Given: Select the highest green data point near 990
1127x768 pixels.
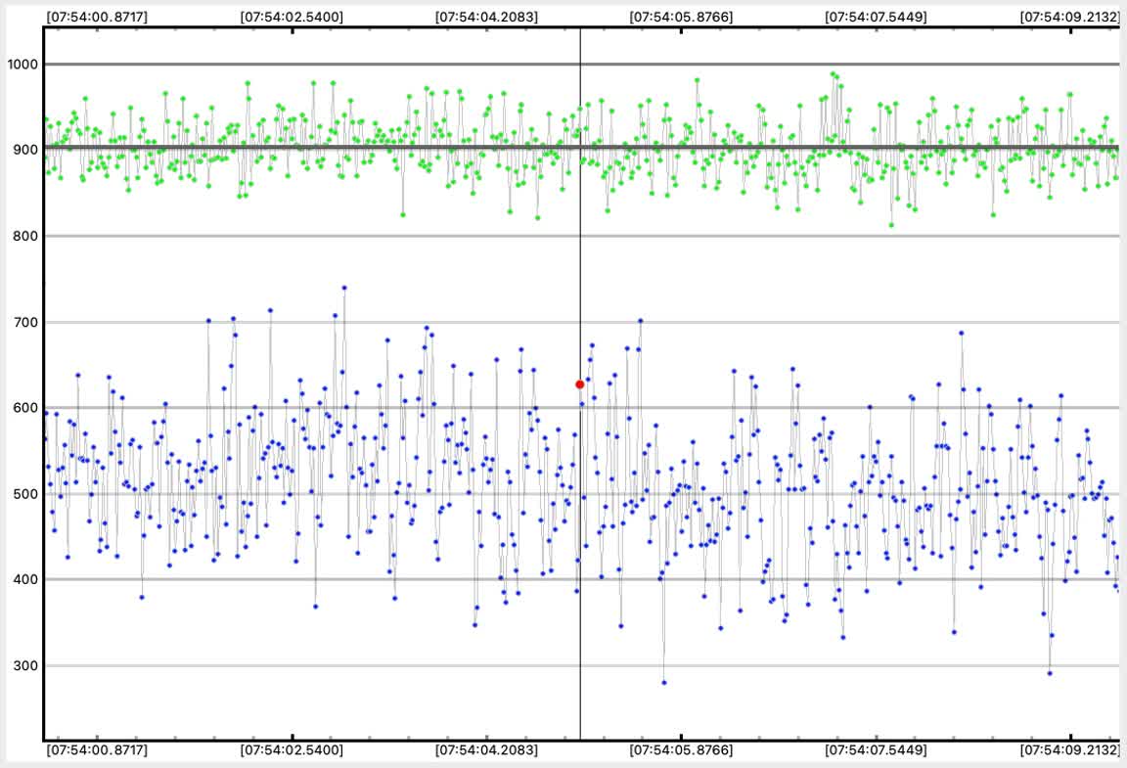Looking at the screenshot, I should 833,73.
